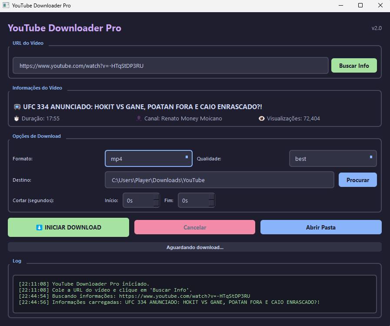Click the text Canal: Renato Money Moicano

pyautogui.click(x=183, y=119)
